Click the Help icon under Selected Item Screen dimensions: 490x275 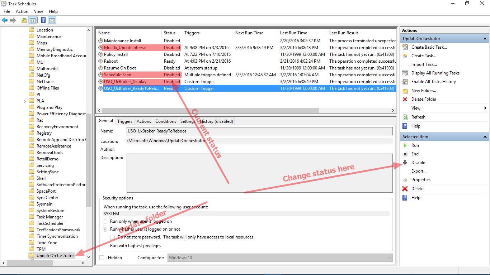[x=405, y=198]
